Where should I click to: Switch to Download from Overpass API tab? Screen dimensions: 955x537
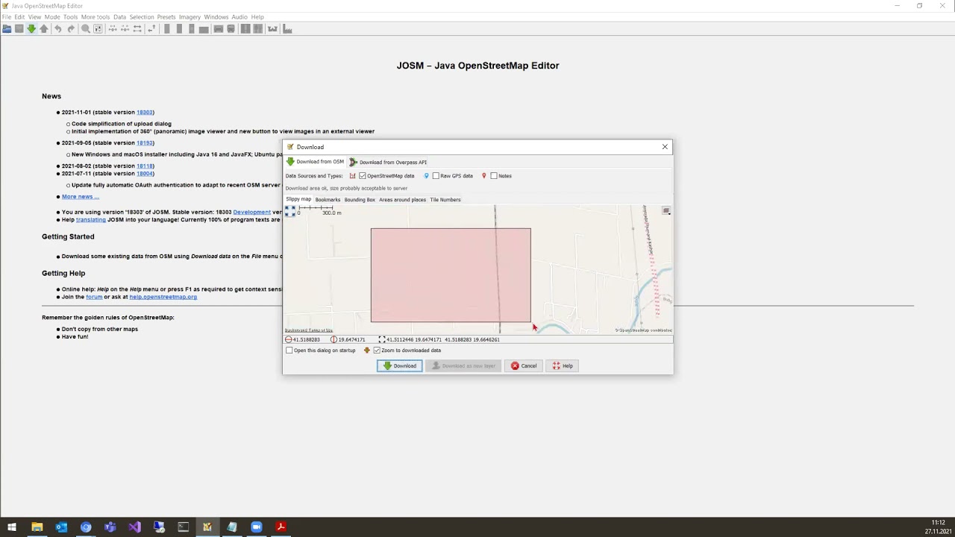(x=388, y=162)
